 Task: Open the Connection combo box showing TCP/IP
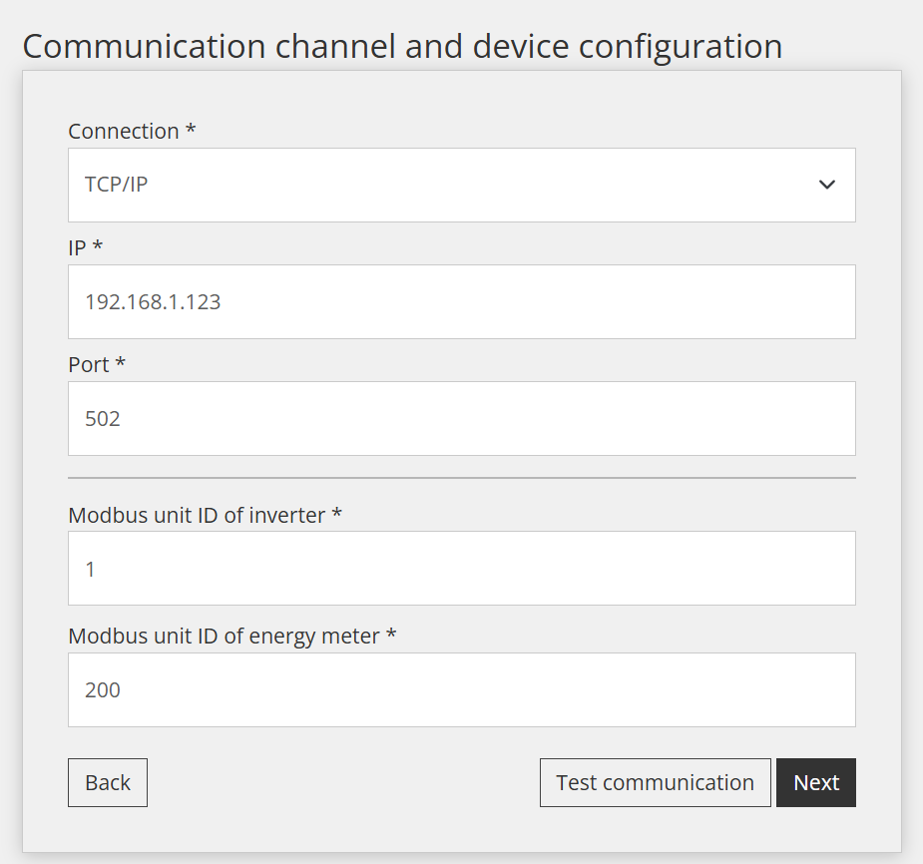click(461, 185)
